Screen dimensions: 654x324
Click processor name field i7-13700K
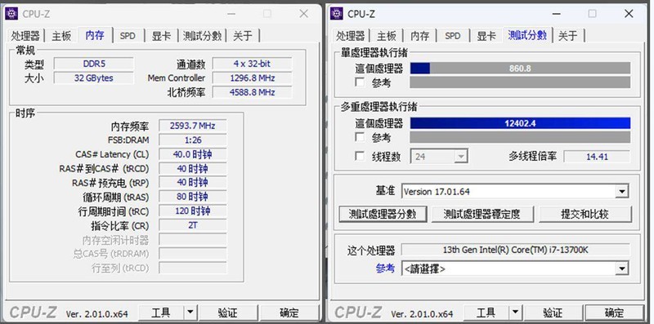click(x=516, y=250)
